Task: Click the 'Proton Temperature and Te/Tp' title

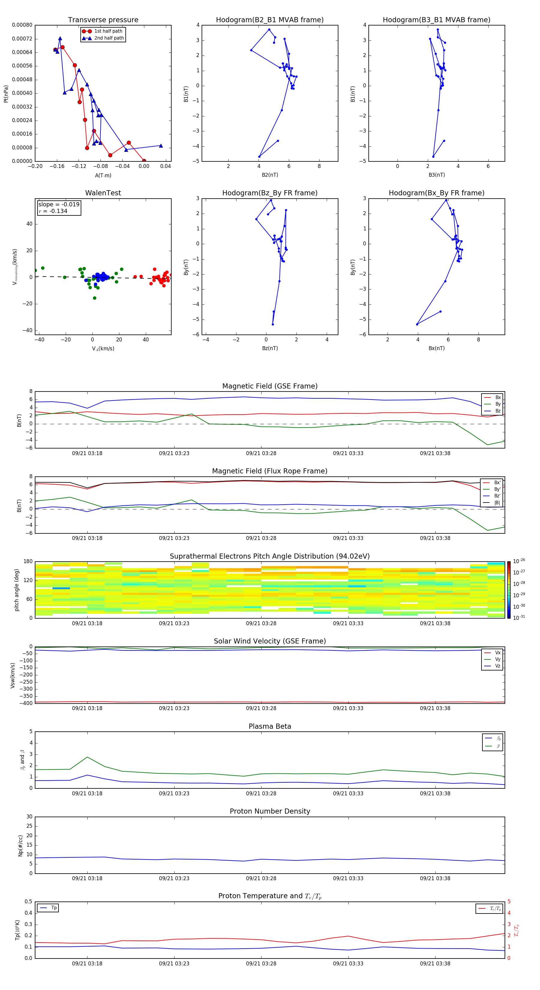Action: pyautogui.click(x=270, y=896)
